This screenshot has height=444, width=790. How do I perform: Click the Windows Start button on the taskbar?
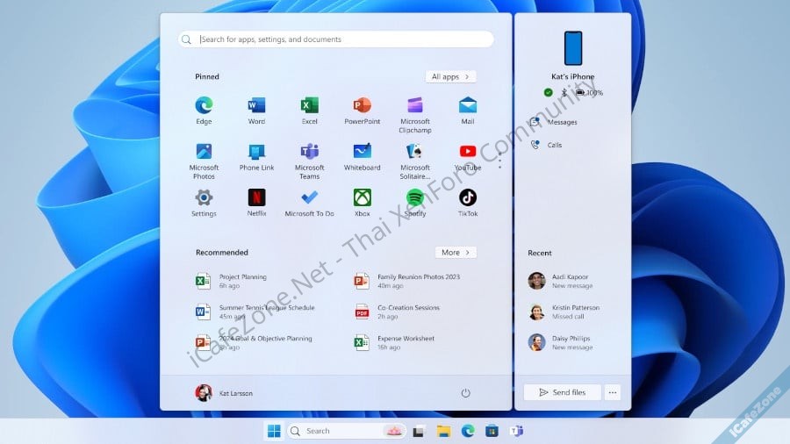pos(274,431)
